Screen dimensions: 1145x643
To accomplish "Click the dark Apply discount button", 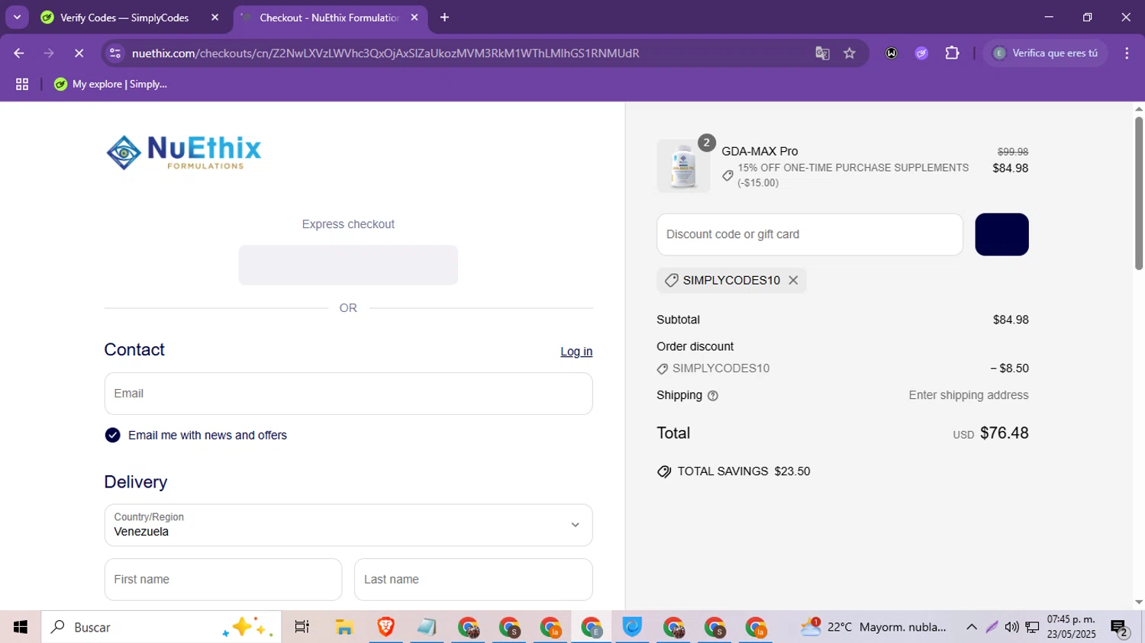I will click(1001, 234).
